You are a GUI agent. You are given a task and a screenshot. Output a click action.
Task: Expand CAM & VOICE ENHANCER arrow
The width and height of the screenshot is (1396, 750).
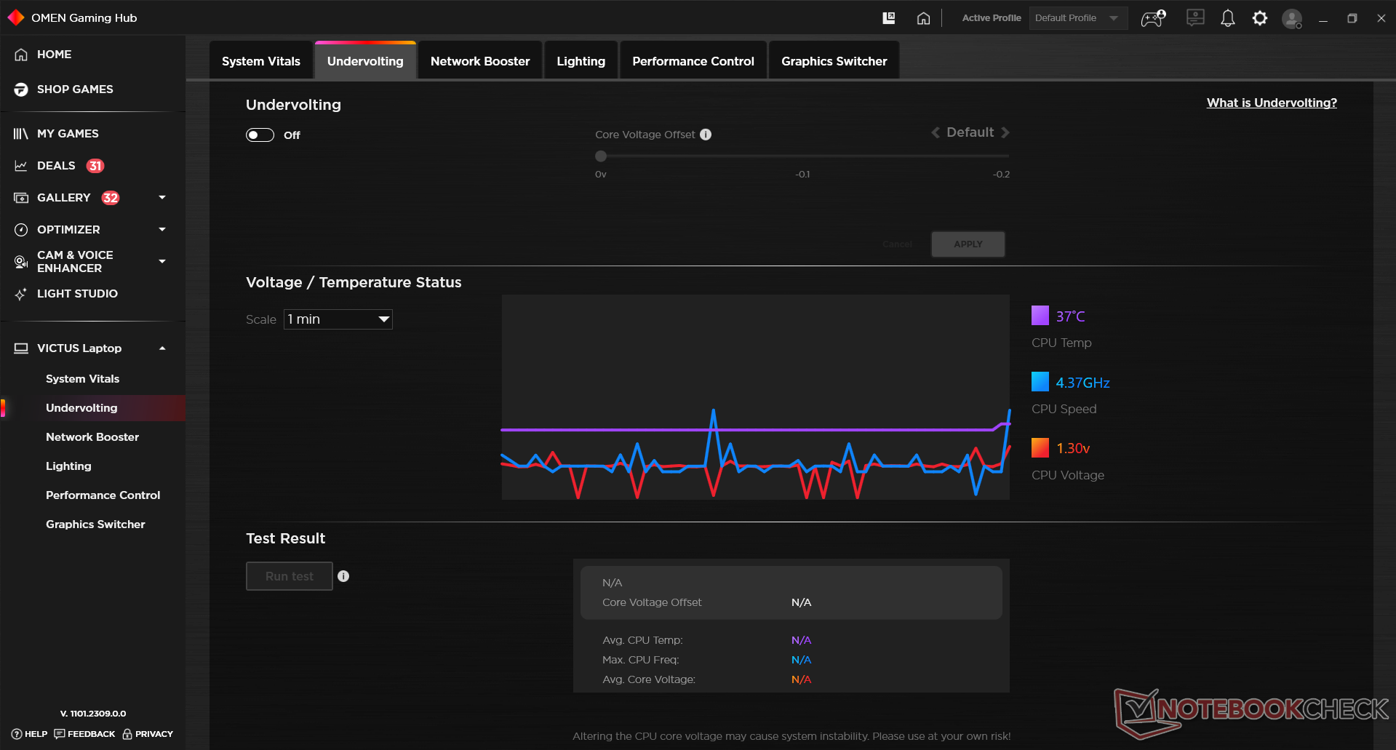point(162,262)
